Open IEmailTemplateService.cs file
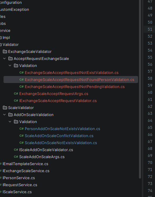This screenshot has width=155, height=197. click(x=25, y=164)
